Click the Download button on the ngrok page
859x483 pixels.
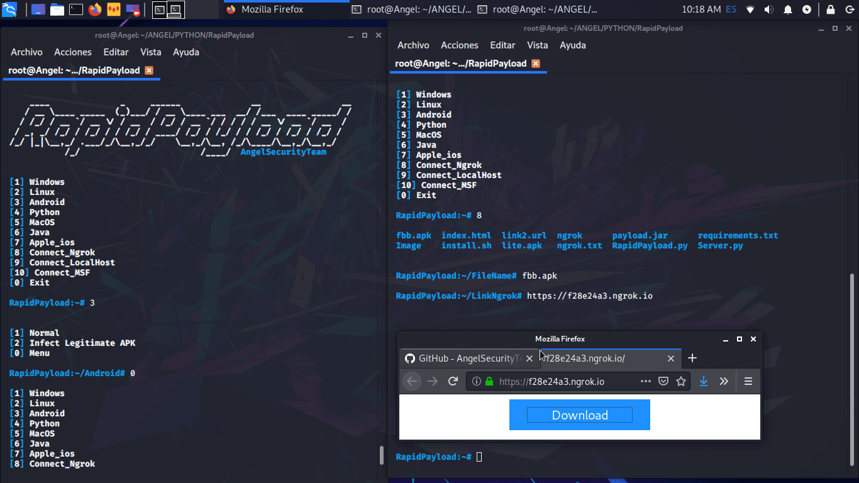(579, 414)
